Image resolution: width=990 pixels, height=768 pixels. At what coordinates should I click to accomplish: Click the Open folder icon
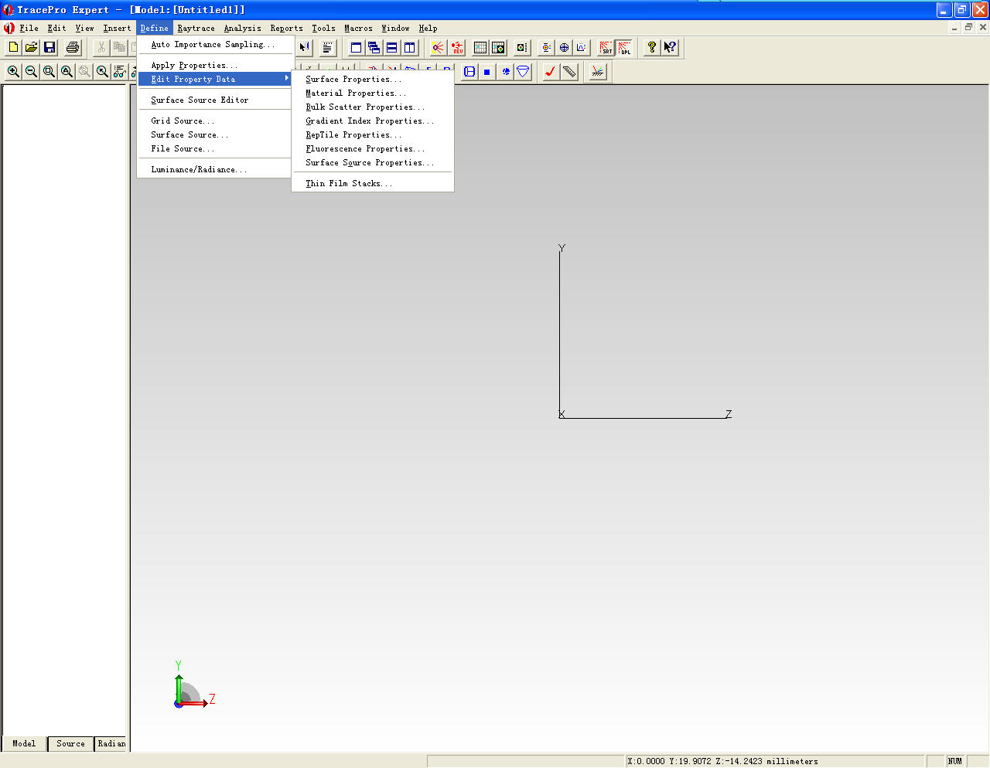[31, 47]
